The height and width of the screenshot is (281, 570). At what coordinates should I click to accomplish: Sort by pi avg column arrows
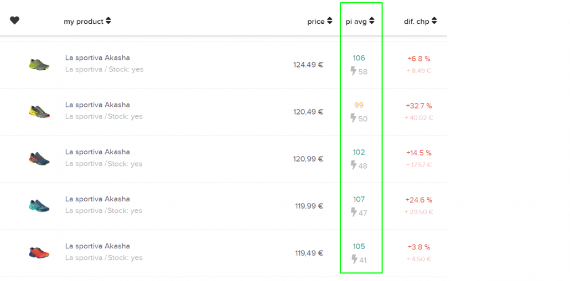(372, 21)
